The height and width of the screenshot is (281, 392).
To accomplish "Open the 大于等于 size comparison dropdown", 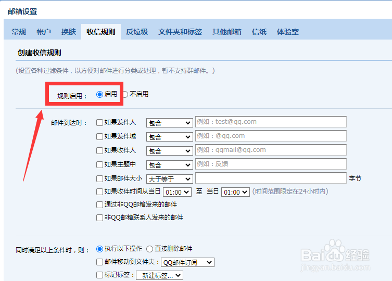I will (170, 179).
